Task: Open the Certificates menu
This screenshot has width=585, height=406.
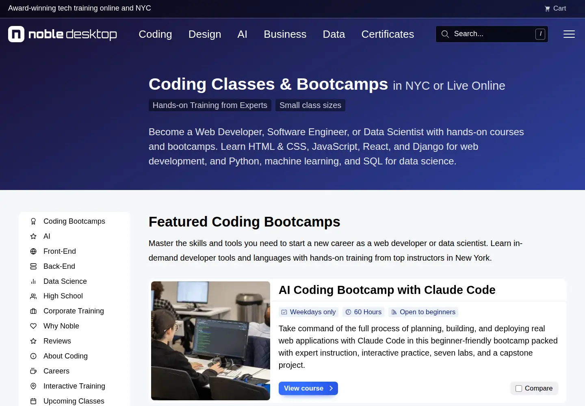Action: pos(388,34)
